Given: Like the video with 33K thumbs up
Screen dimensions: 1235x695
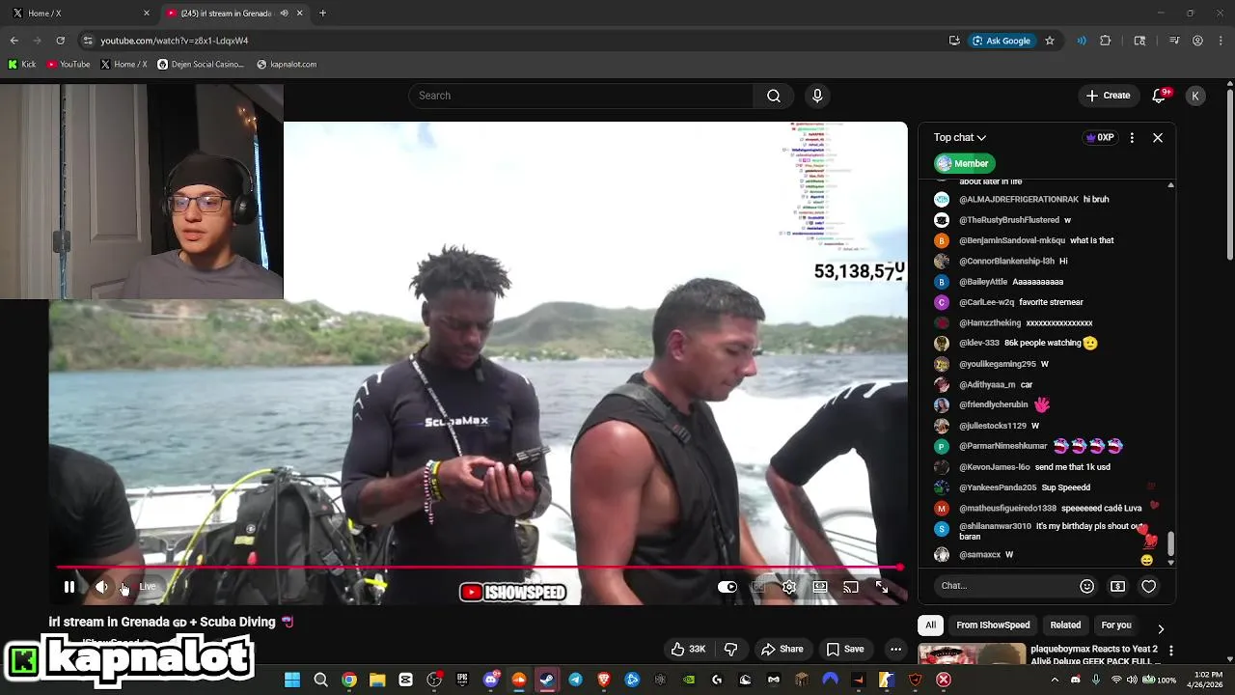Looking at the screenshot, I should point(689,649).
